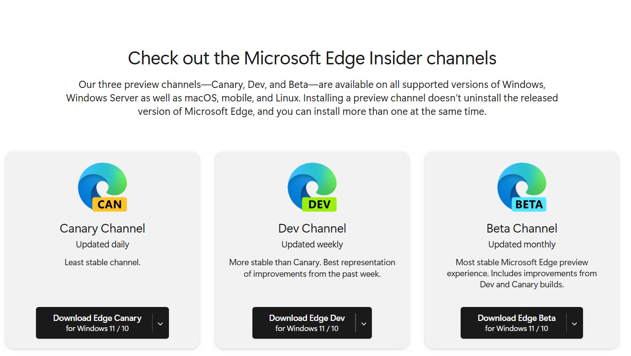Click the "Updated weekly" label

pos(312,245)
